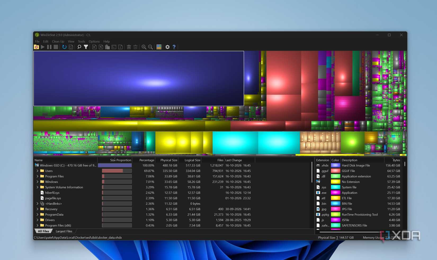The image size is (437, 260).
Task: Open the Clean Up menu
Action: 58,42
